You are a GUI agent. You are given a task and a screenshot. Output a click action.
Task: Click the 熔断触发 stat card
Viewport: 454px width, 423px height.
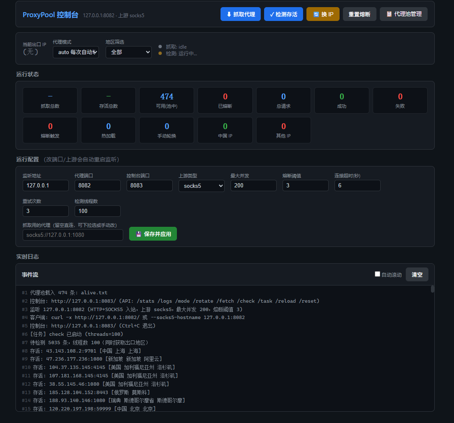(x=50, y=130)
